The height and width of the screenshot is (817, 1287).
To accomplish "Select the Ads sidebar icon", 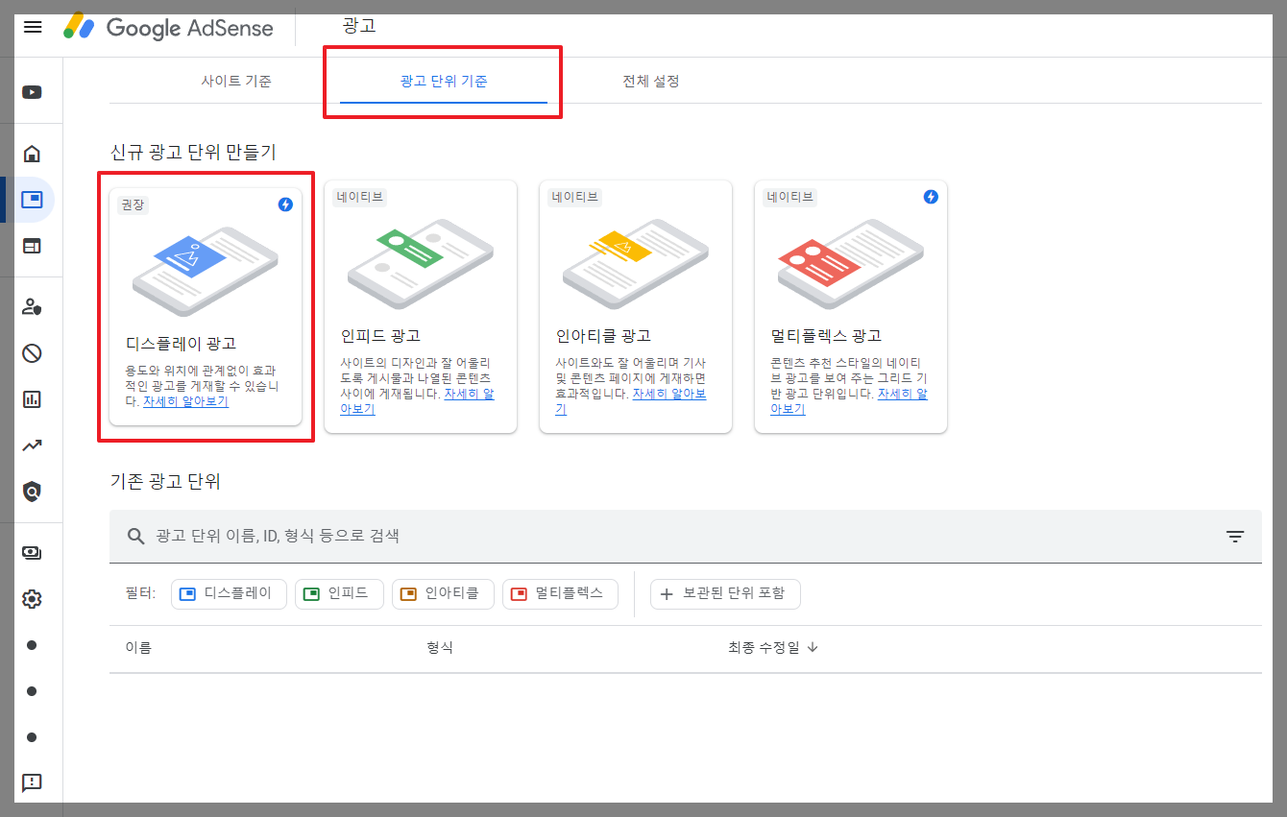I will [32, 199].
